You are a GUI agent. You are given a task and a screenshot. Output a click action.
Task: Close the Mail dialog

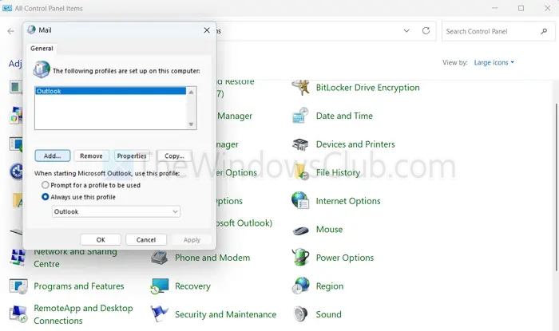207,30
